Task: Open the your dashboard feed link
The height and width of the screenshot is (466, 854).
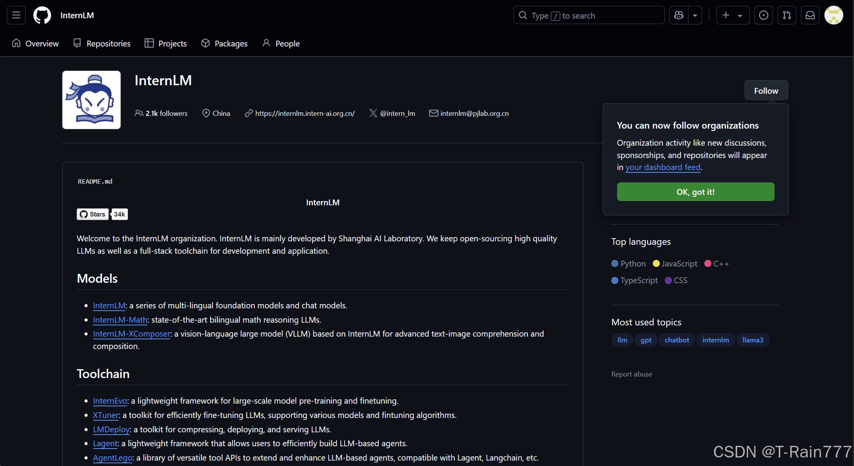Action: 663,167
